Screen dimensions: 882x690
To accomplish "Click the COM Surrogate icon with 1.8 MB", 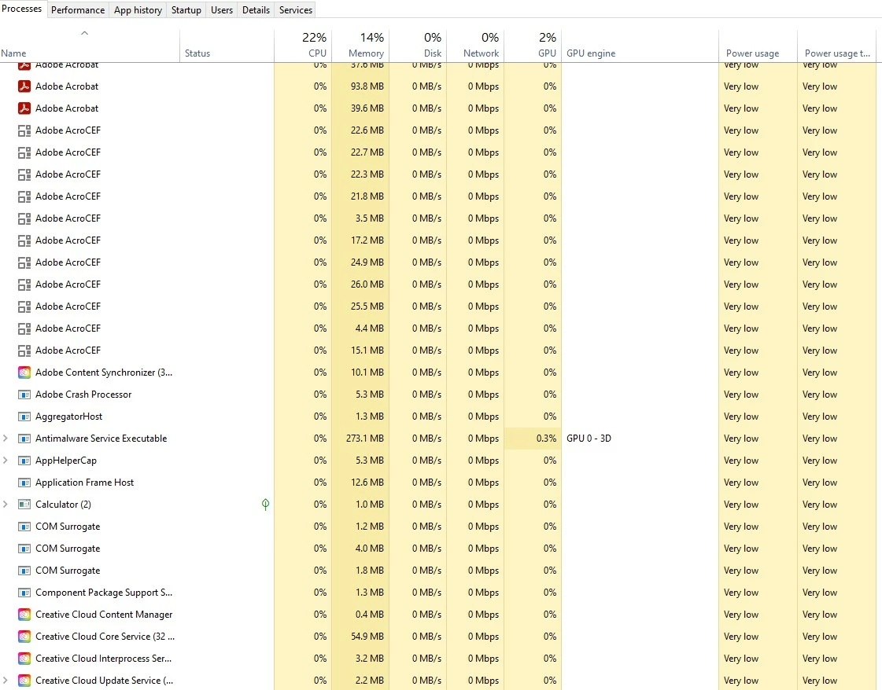I will point(24,571).
